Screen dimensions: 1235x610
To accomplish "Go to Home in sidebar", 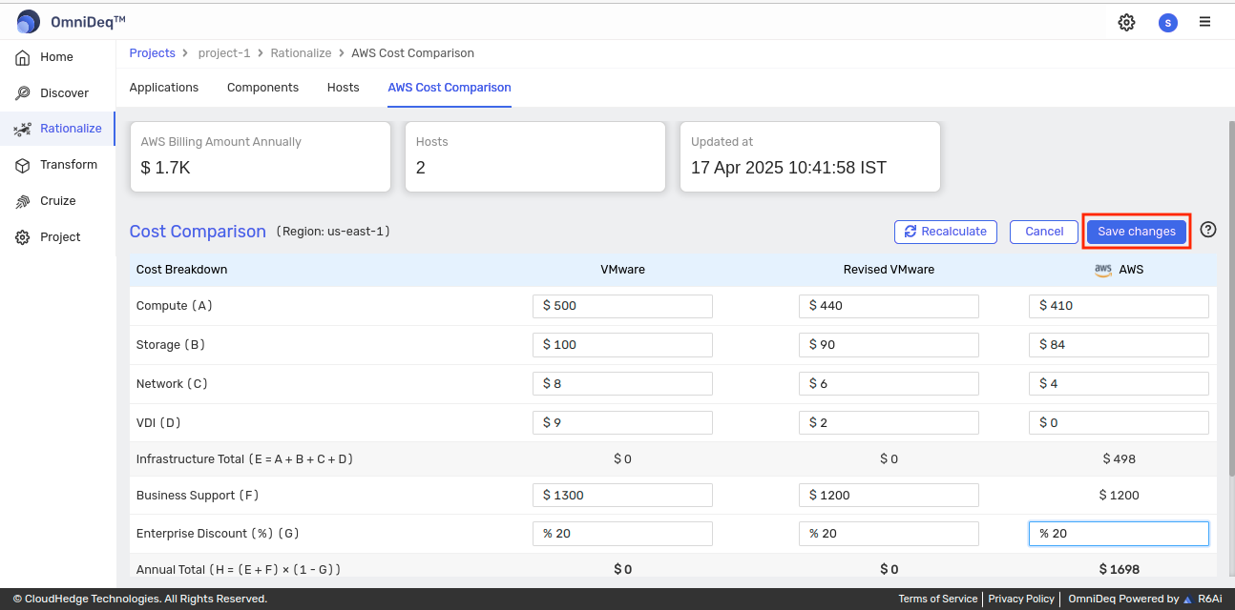I will point(56,57).
